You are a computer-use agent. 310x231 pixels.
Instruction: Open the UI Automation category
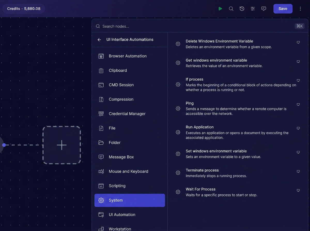130,215
